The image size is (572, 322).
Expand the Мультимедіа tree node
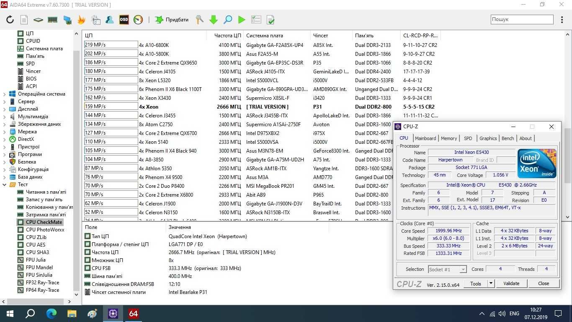[x=5, y=117]
